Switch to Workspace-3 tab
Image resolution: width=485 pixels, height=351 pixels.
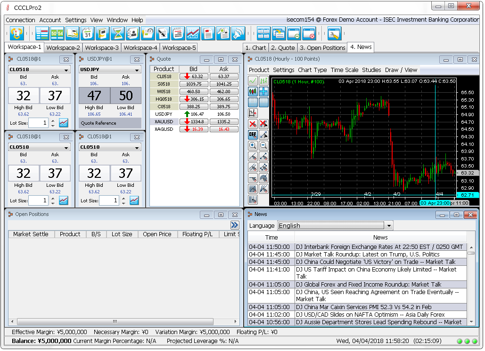point(102,48)
